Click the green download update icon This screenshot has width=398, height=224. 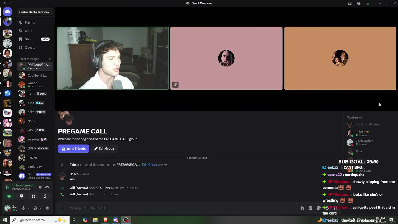(368, 3)
